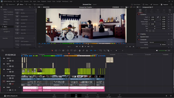Viewport: 174px width, 98px height.
Task: Collapse the Toolbox tree section
Action: (1, 10)
